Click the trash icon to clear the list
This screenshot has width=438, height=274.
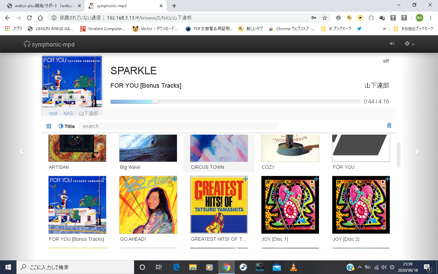tap(389, 125)
